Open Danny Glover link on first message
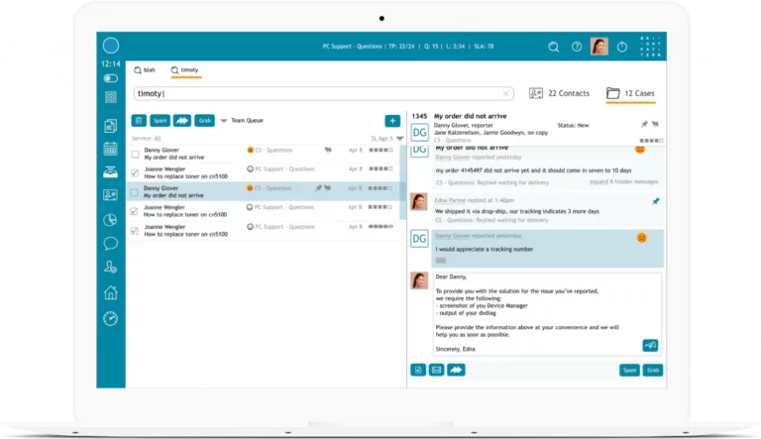 click(x=453, y=158)
